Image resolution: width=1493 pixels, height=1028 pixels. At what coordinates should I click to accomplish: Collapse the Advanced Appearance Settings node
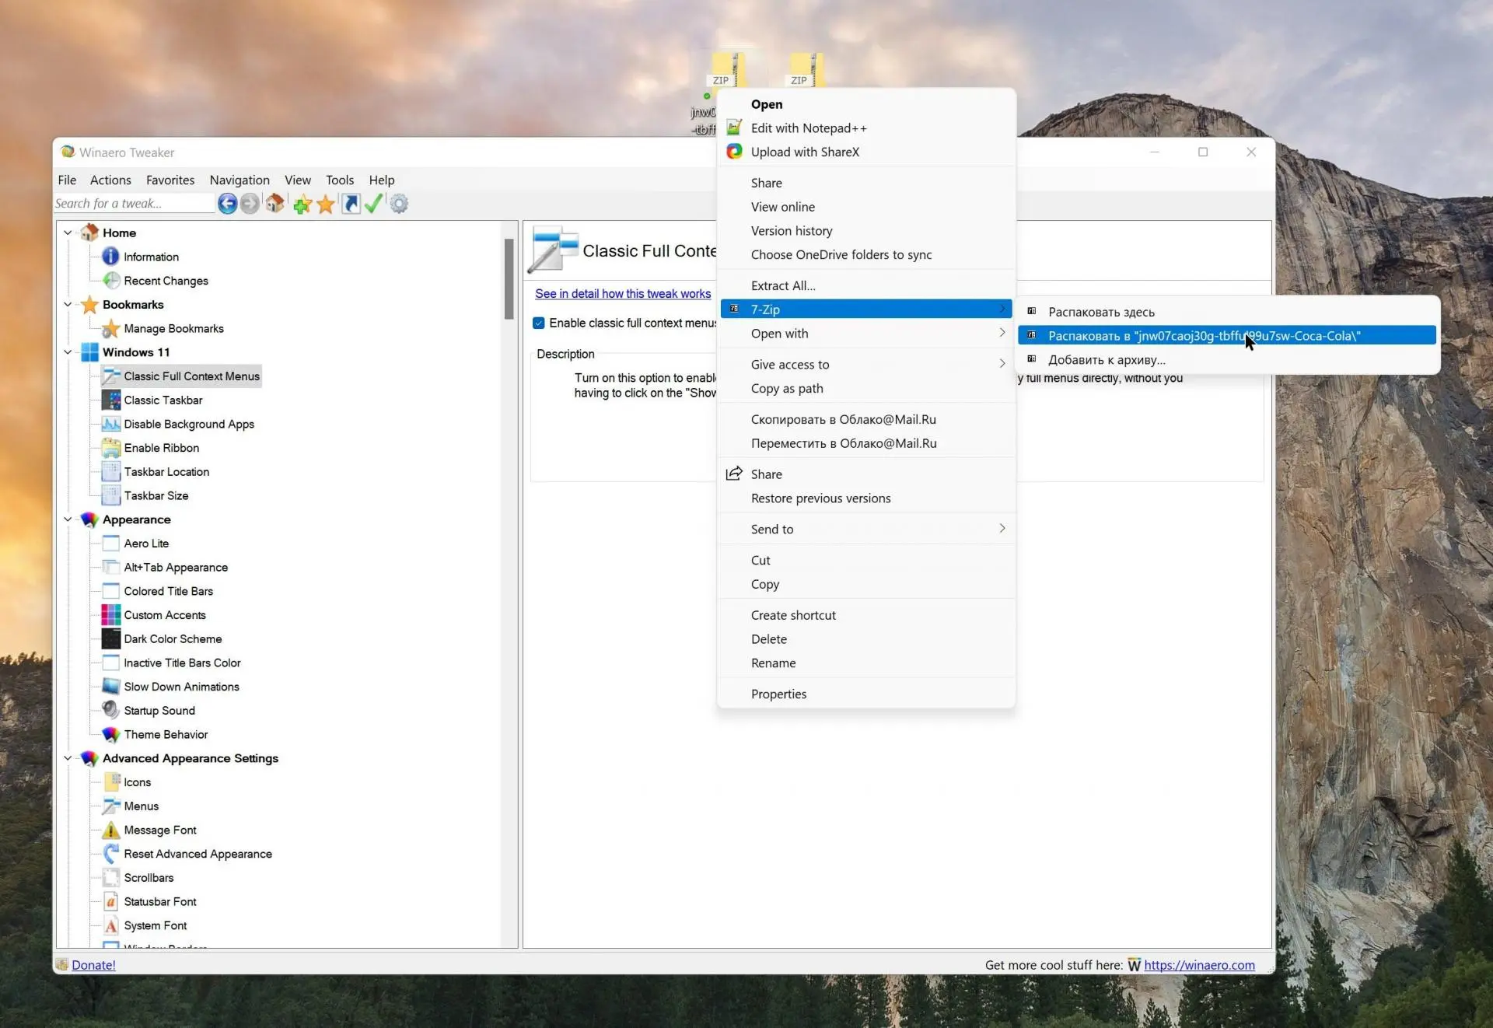click(68, 758)
